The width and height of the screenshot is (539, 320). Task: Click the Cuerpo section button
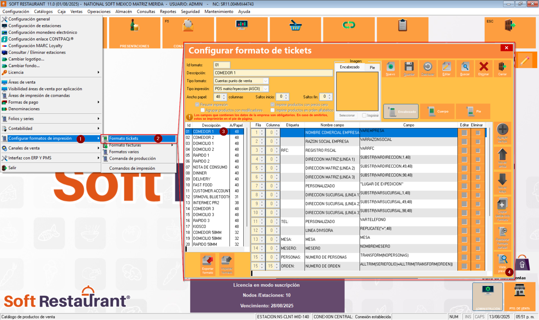(437, 111)
